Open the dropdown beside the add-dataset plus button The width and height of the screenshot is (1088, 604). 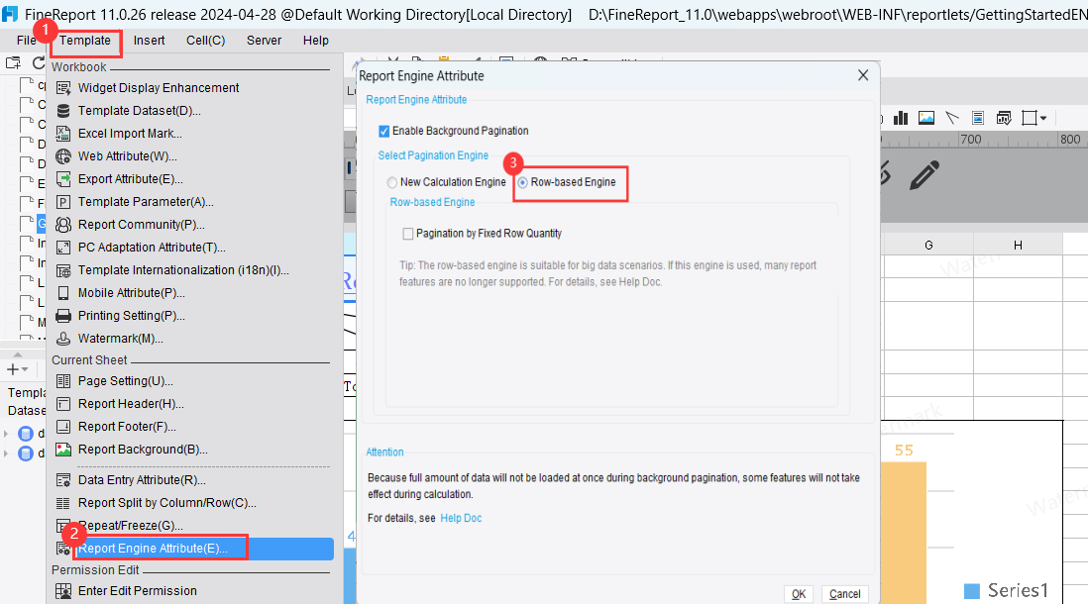24,369
